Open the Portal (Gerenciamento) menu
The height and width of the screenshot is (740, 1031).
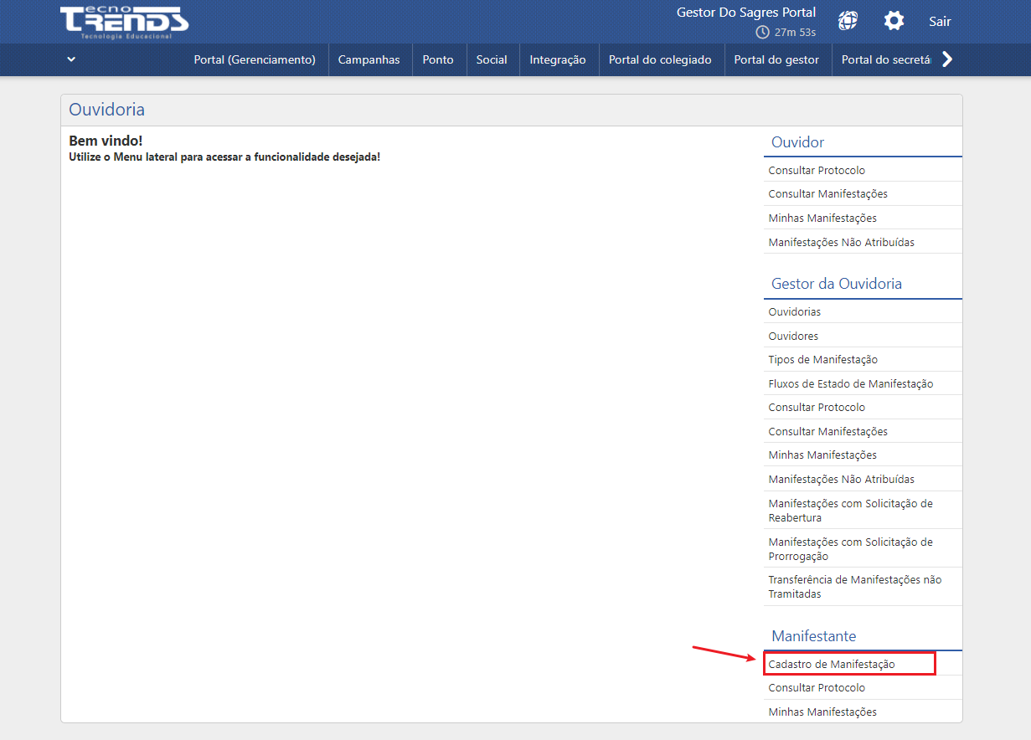click(255, 59)
